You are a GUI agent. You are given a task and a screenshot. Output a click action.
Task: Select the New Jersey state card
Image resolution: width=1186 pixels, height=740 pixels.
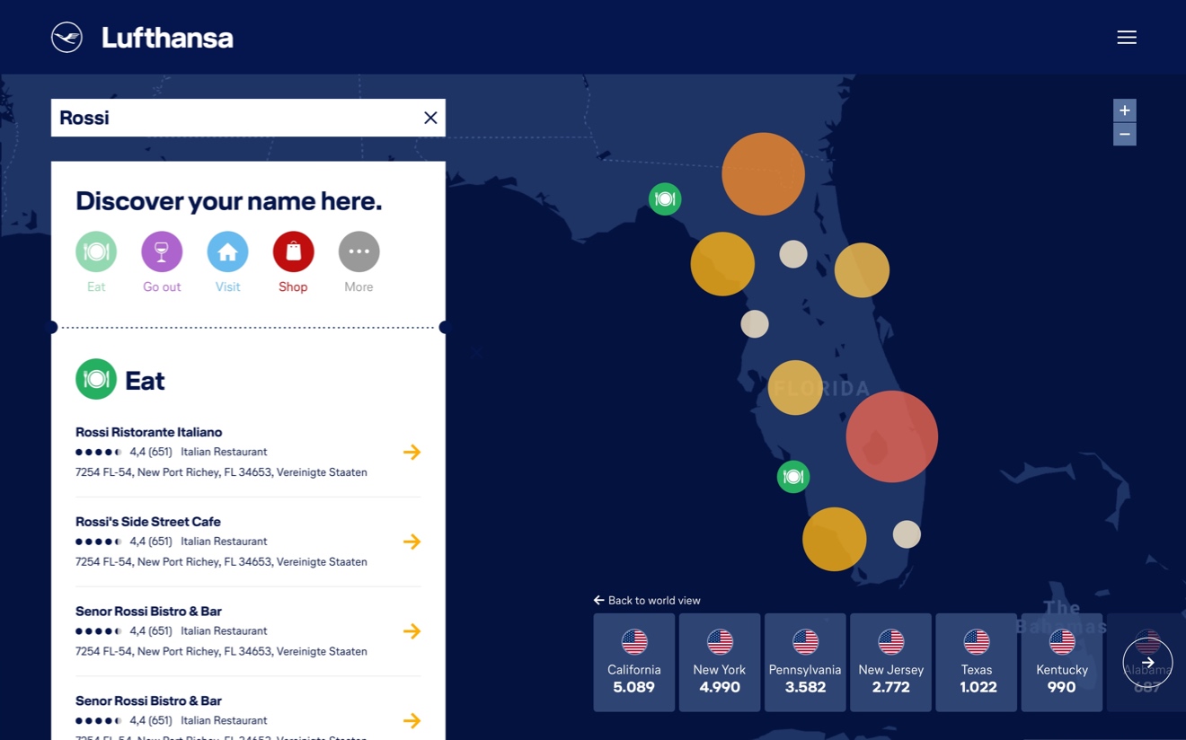890,663
